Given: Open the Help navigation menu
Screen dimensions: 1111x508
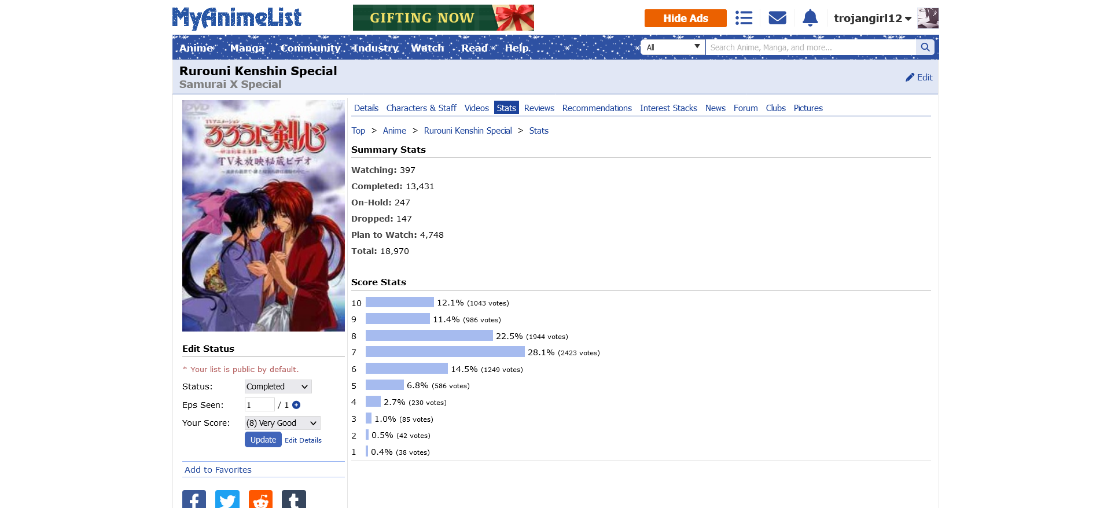Looking at the screenshot, I should (x=517, y=48).
